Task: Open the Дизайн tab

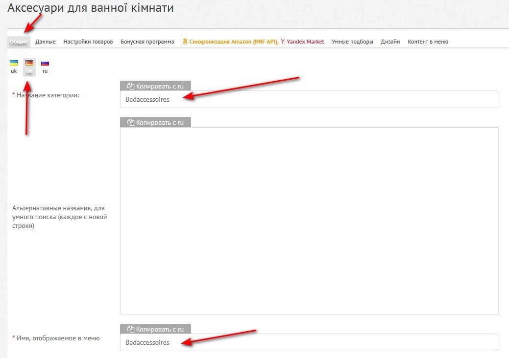Action: point(390,42)
